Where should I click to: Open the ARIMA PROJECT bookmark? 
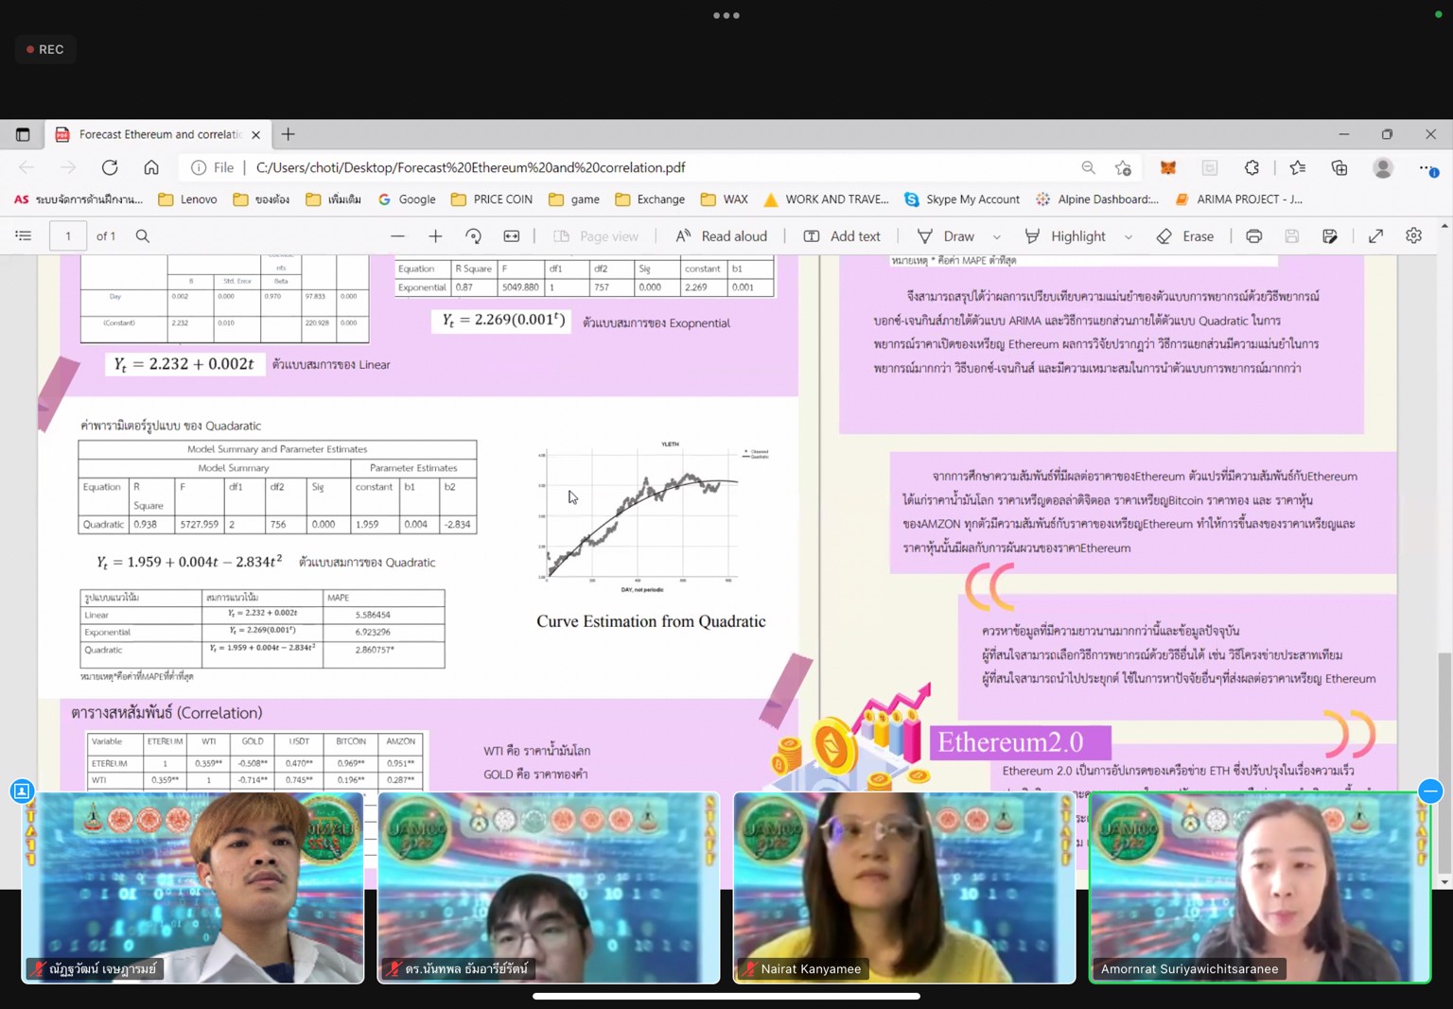point(1238,200)
